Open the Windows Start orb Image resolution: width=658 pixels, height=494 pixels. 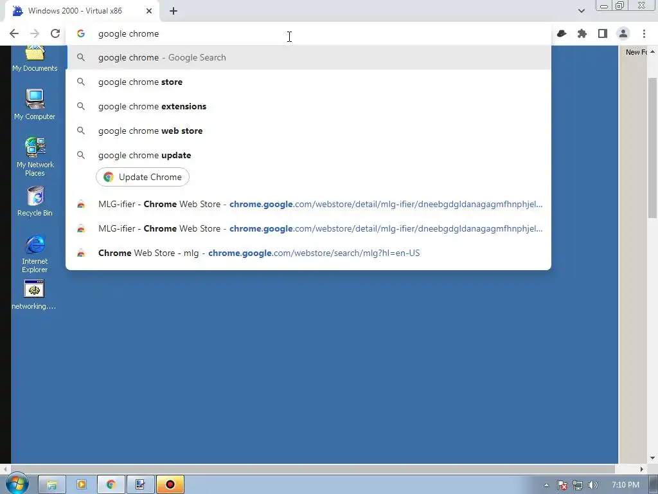[x=17, y=484]
